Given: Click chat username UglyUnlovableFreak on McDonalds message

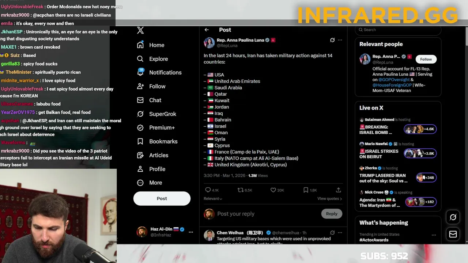Looking at the screenshot, I should [x=22, y=7].
